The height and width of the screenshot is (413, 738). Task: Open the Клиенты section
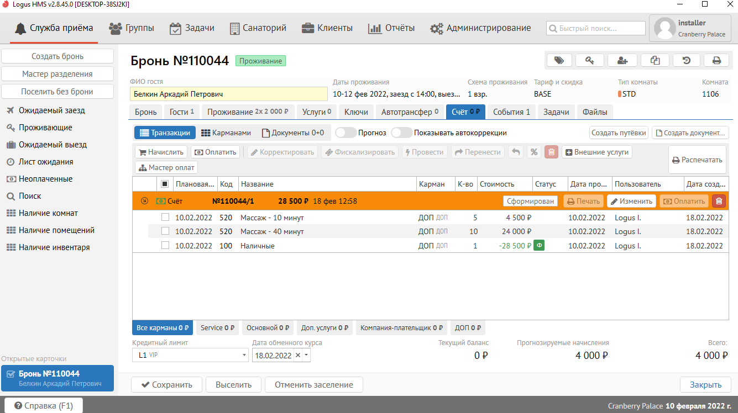[327, 28]
